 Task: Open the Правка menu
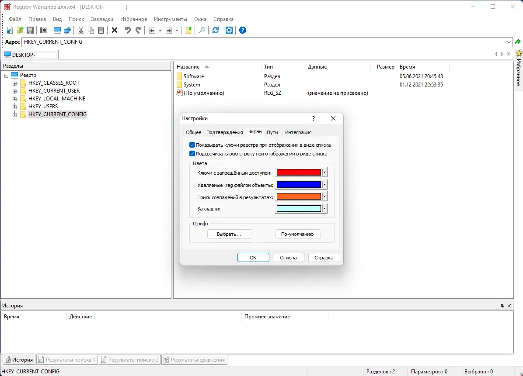coord(37,19)
